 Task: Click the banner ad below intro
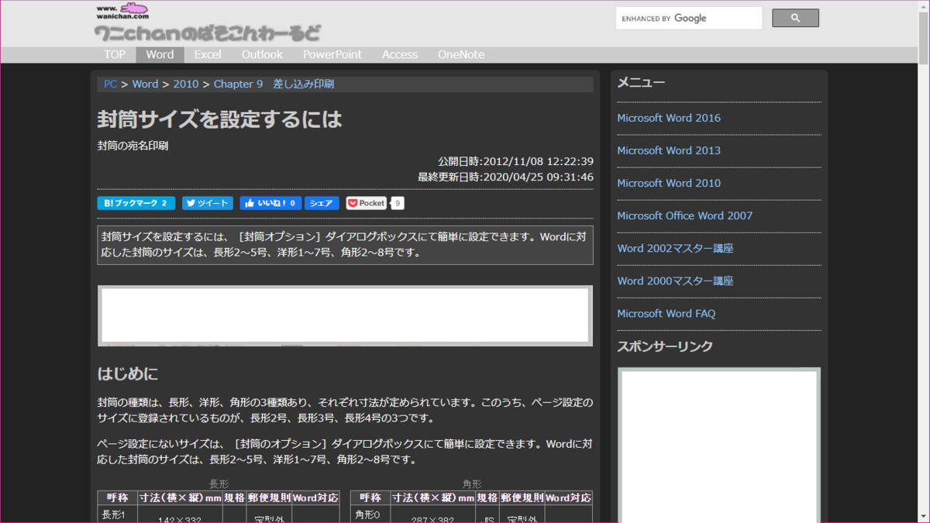click(x=345, y=315)
